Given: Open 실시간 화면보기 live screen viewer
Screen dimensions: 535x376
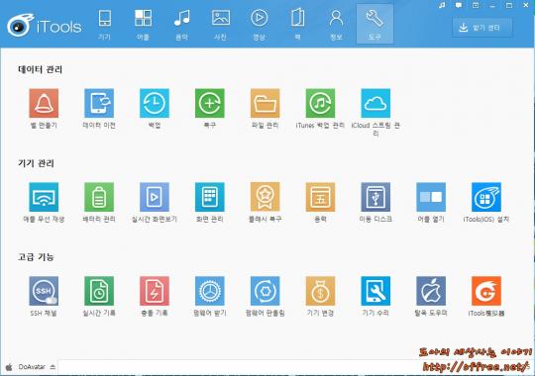Looking at the screenshot, I should (155, 197).
